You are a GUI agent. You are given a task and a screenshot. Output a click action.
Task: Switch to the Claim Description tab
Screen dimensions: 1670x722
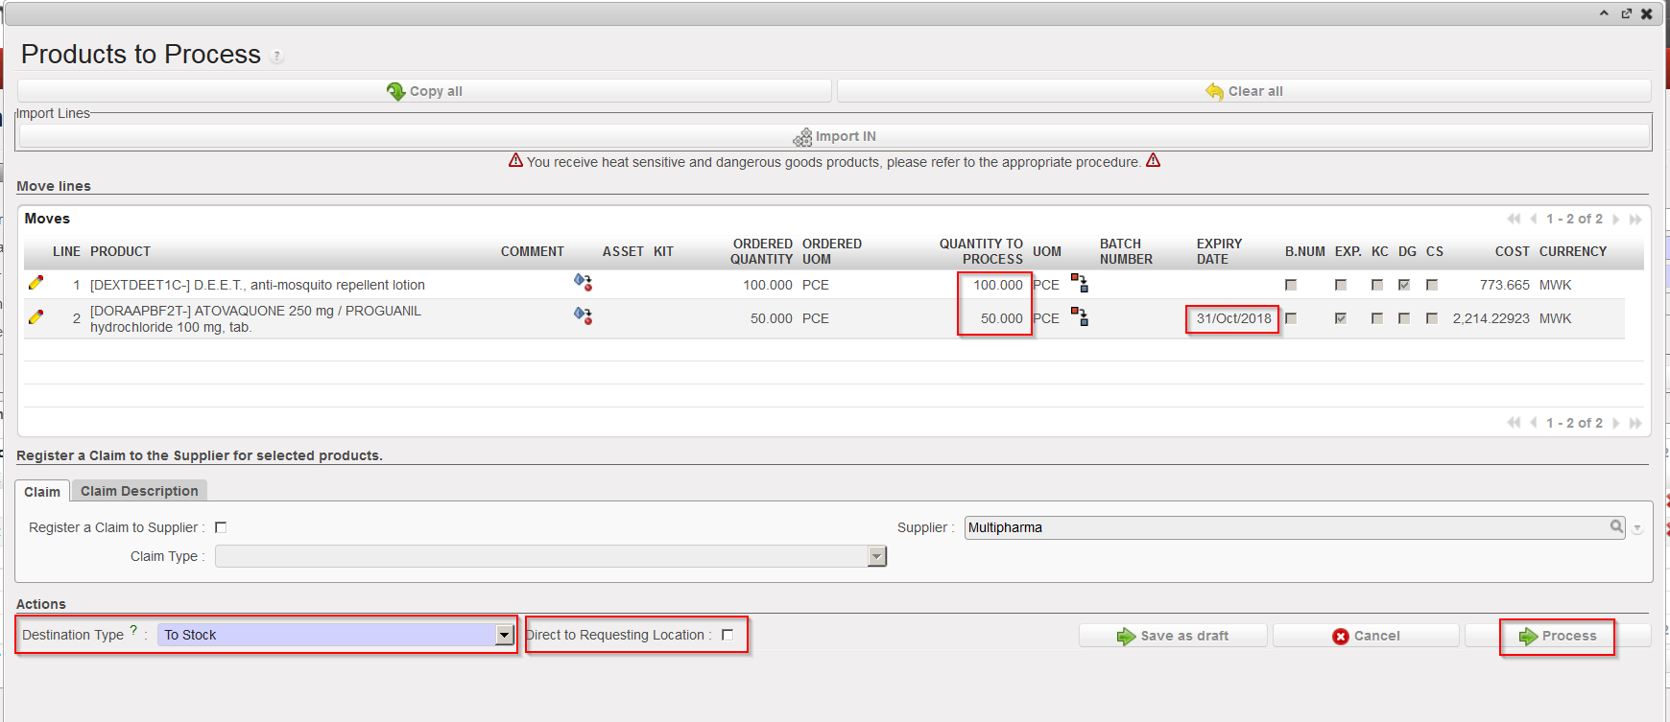[x=139, y=491]
